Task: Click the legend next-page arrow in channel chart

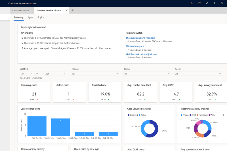Action: tap(224, 115)
